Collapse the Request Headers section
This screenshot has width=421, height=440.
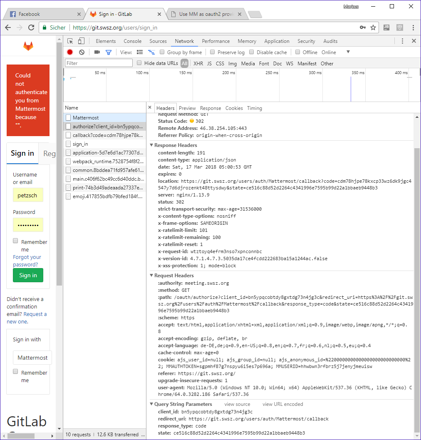coord(151,275)
